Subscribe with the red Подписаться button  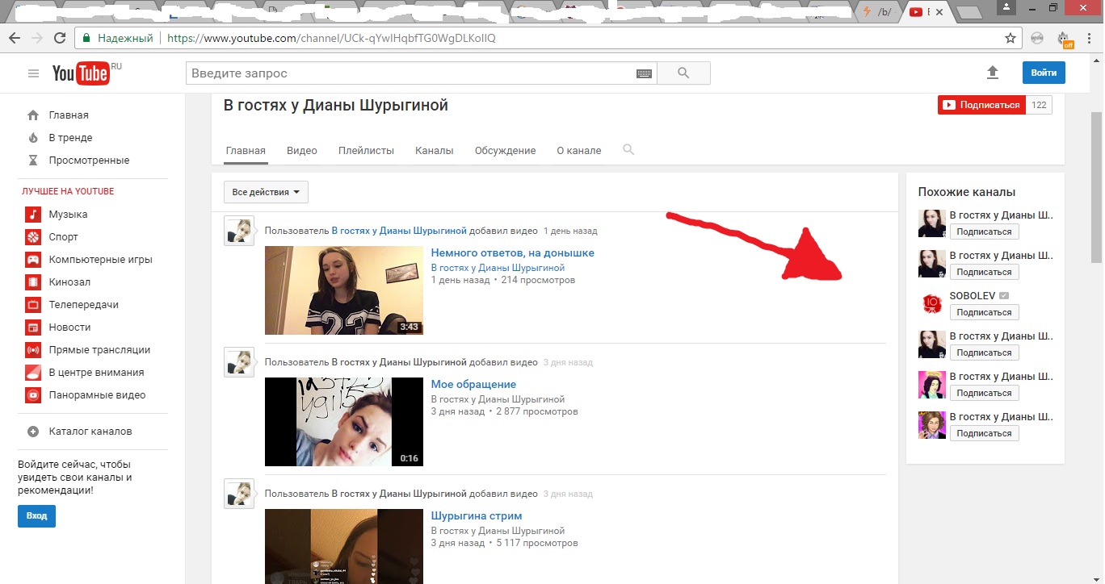(x=981, y=105)
